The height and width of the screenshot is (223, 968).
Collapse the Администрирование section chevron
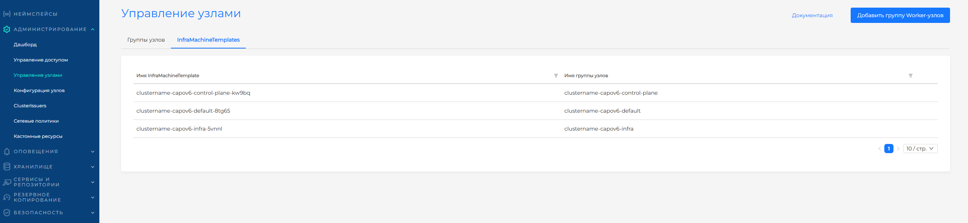93,29
